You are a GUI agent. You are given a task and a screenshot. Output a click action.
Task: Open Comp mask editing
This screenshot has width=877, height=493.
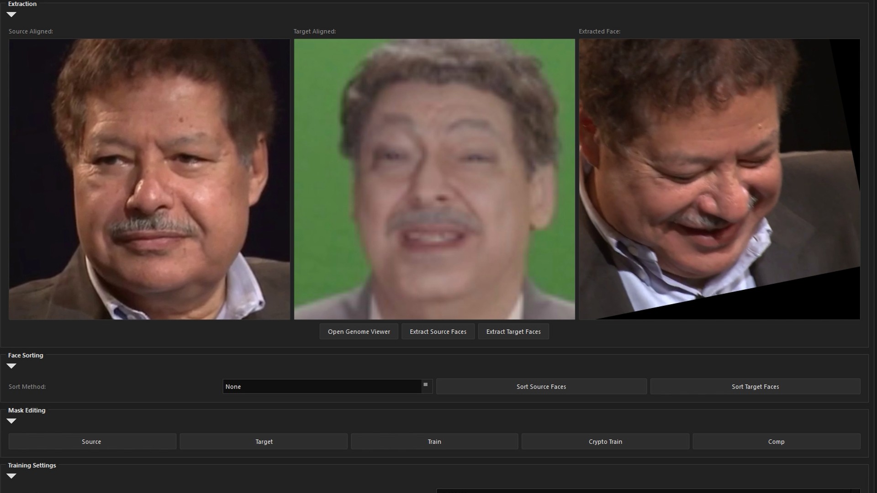pyautogui.click(x=776, y=442)
